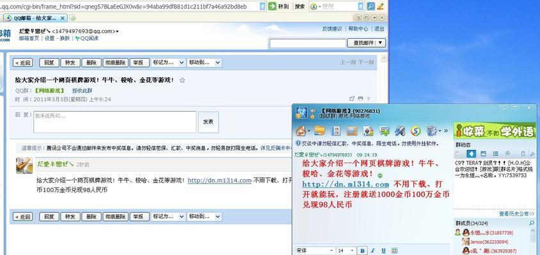Screen dimensions: 540x255
Task: Click the 收菜不如学外语 ad banner
Action: click(495, 131)
